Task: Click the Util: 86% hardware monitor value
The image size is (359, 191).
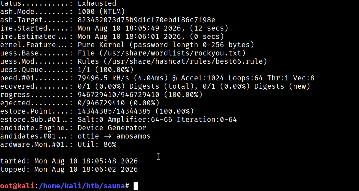Action: coord(97,144)
